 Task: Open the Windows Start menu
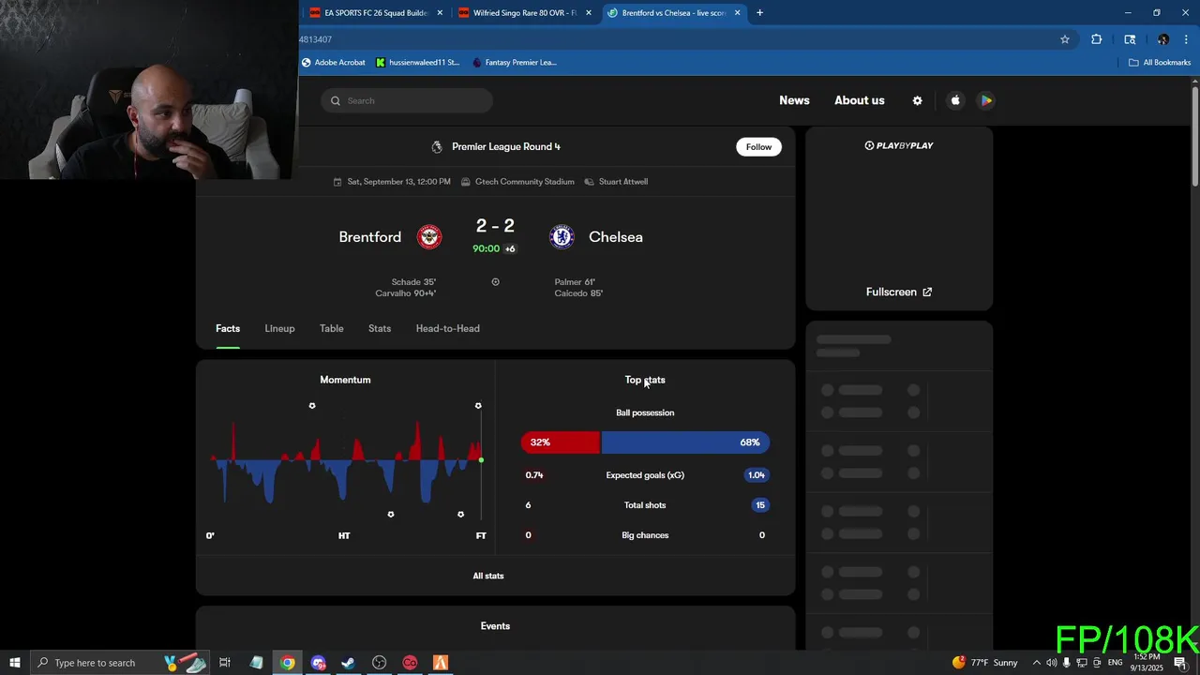pyautogui.click(x=15, y=663)
